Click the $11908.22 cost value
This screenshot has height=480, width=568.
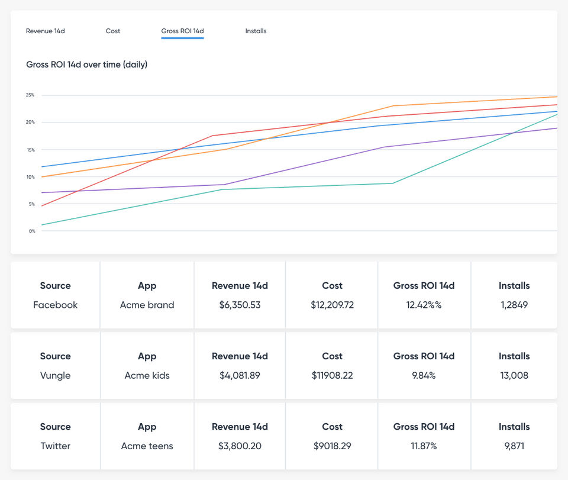click(332, 375)
